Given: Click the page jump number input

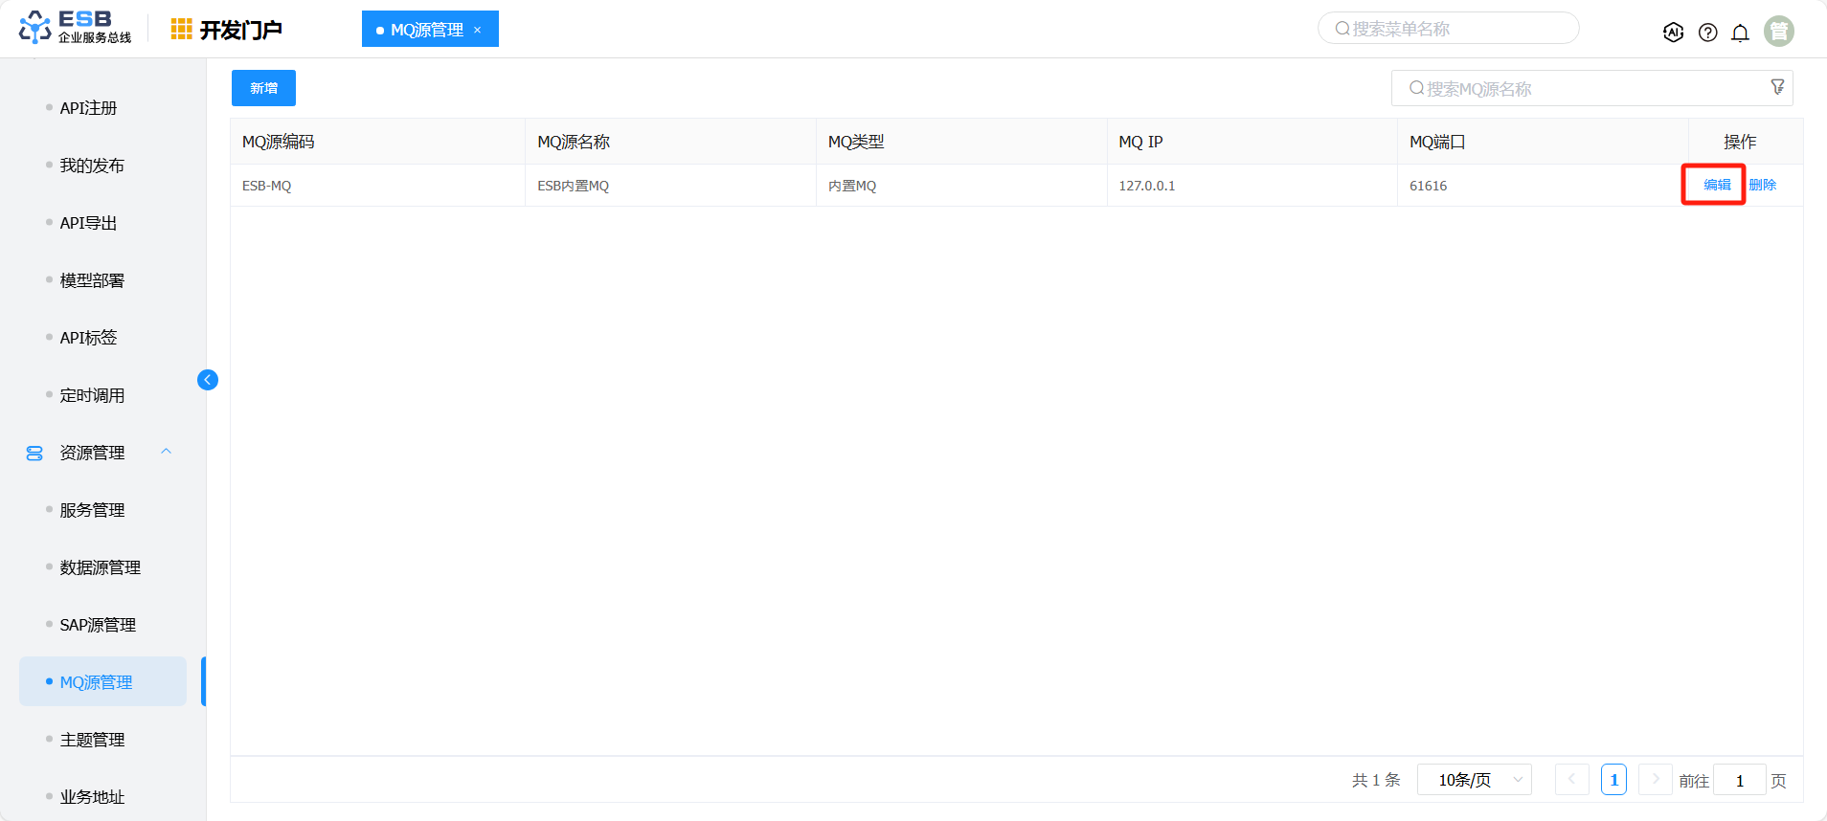Looking at the screenshot, I should point(1739,781).
